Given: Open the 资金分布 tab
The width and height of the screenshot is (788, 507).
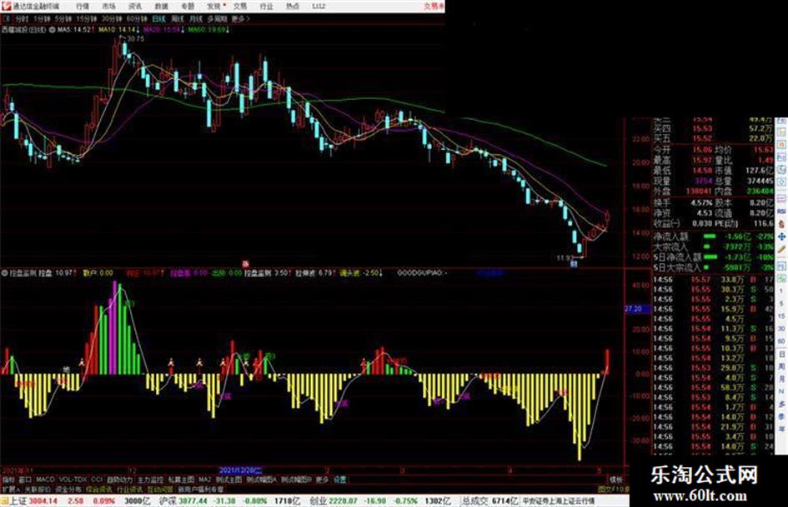Looking at the screenshot, I should coord(68,489).
